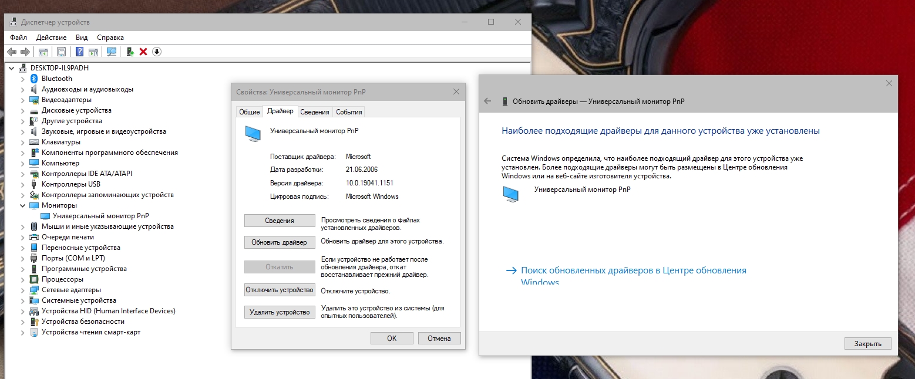Select the Контроллеры запоминающих устройств row

click(x=107, y=195)
